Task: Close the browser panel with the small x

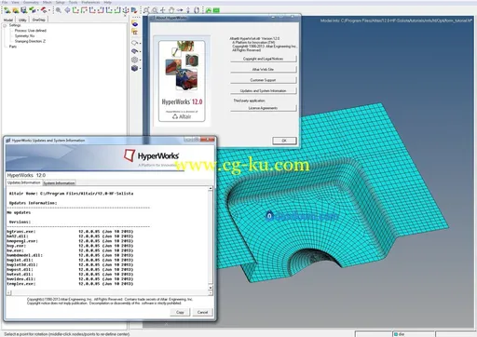Action: coord(125,16)
